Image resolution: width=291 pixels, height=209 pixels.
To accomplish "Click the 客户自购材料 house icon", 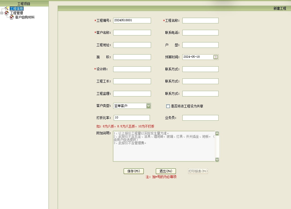I will 12,17.
